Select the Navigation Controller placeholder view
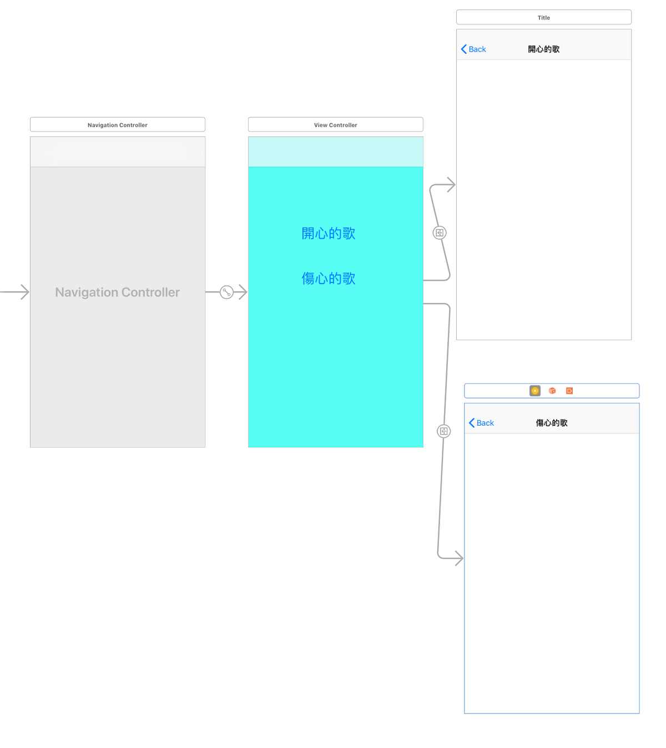This screenshot has height=748, width=666. point(117,292)
